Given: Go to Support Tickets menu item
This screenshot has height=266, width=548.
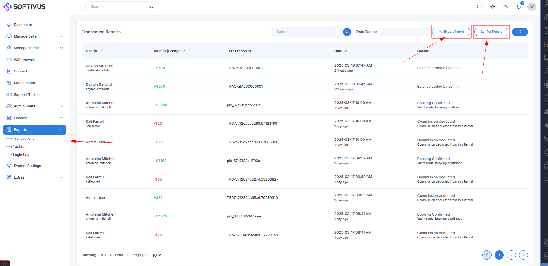Looking at the screenshot, I should click(x=27, y=94).
